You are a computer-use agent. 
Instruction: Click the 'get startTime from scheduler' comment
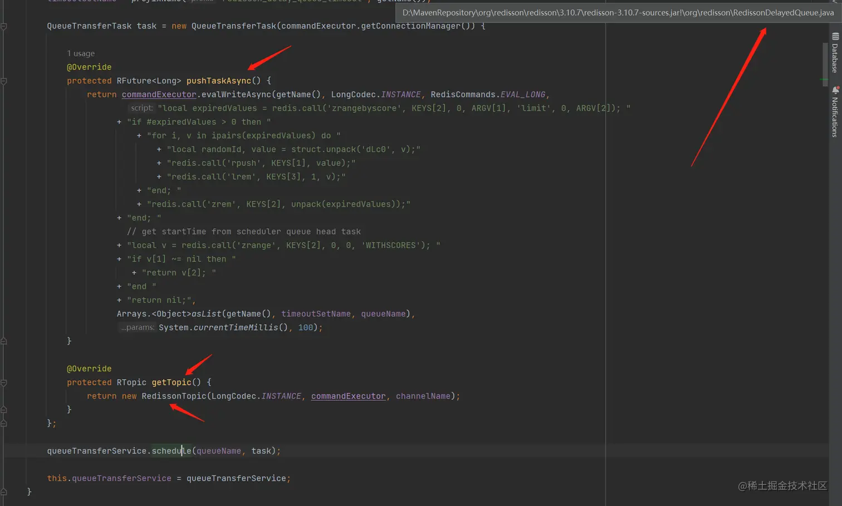(244, 232)
